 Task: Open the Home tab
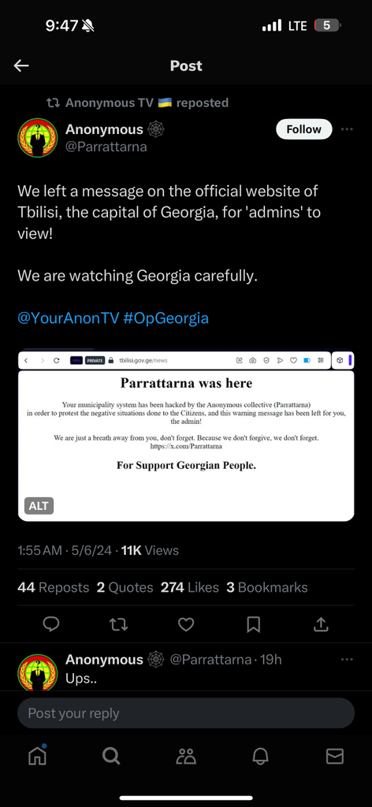38,756
